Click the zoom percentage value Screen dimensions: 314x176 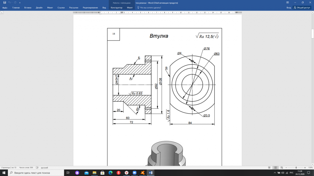click(311, 168)
